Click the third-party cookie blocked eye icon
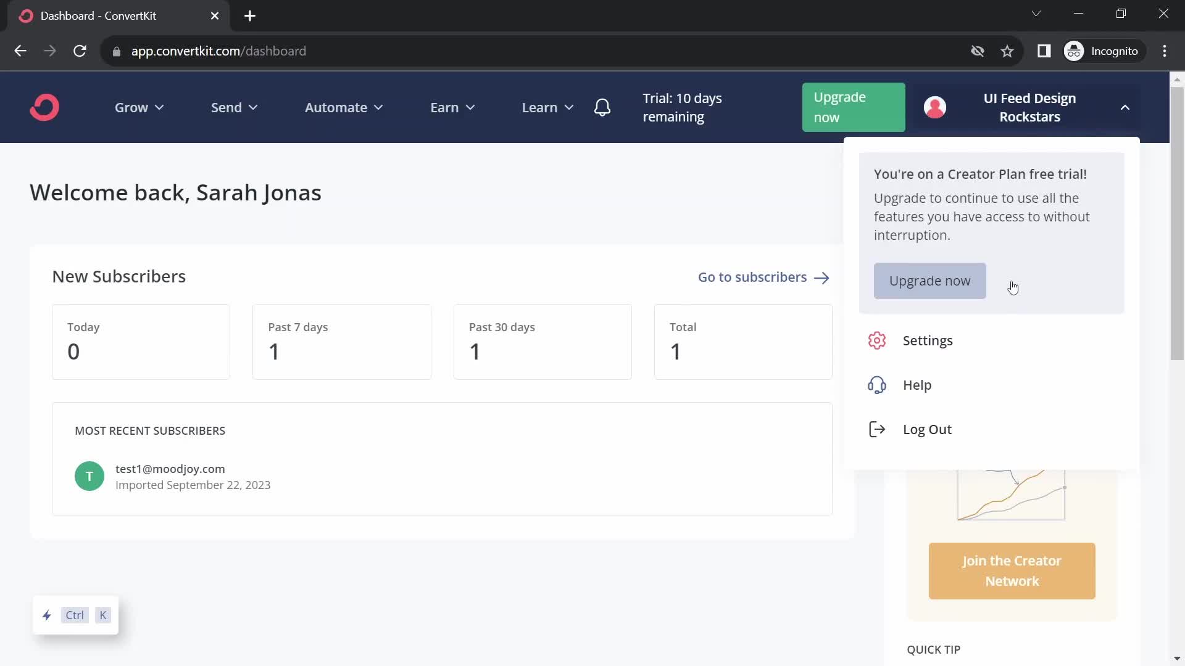This screenshot has width=1185, height=666. point(978,51)
